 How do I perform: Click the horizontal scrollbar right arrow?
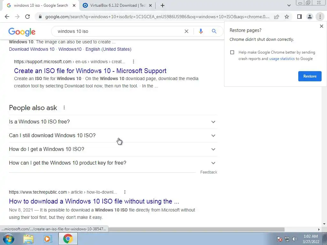tap(319, 229)
